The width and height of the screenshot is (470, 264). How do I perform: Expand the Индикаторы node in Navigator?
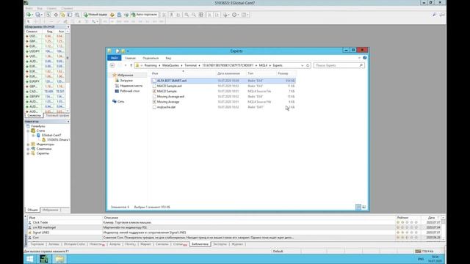[x=28, y=144]
